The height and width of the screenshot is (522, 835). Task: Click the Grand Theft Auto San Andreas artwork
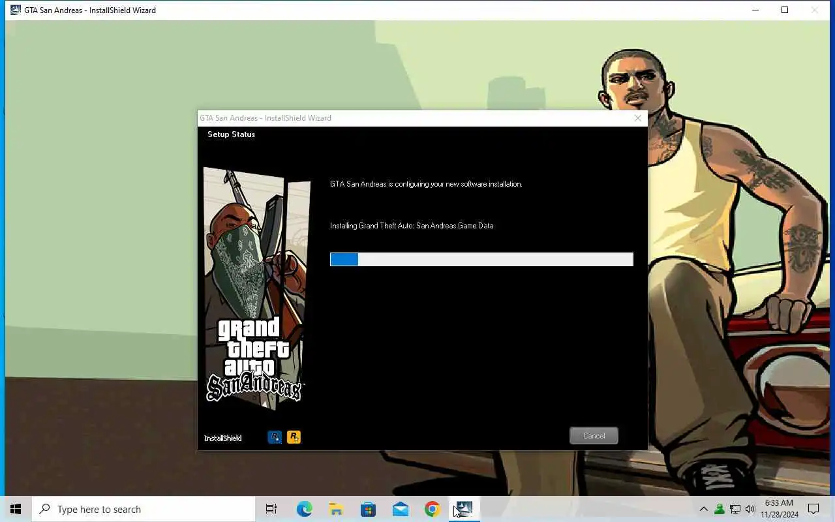[x=256, y=289]
